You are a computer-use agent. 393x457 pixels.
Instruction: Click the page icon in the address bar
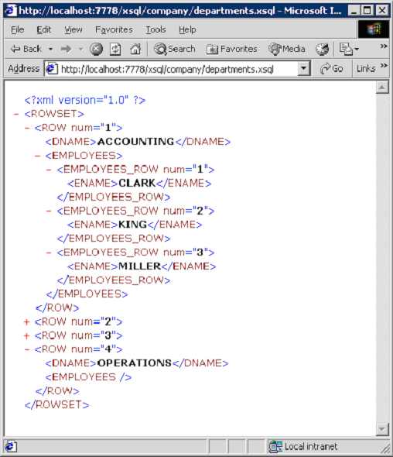[52, 69]
